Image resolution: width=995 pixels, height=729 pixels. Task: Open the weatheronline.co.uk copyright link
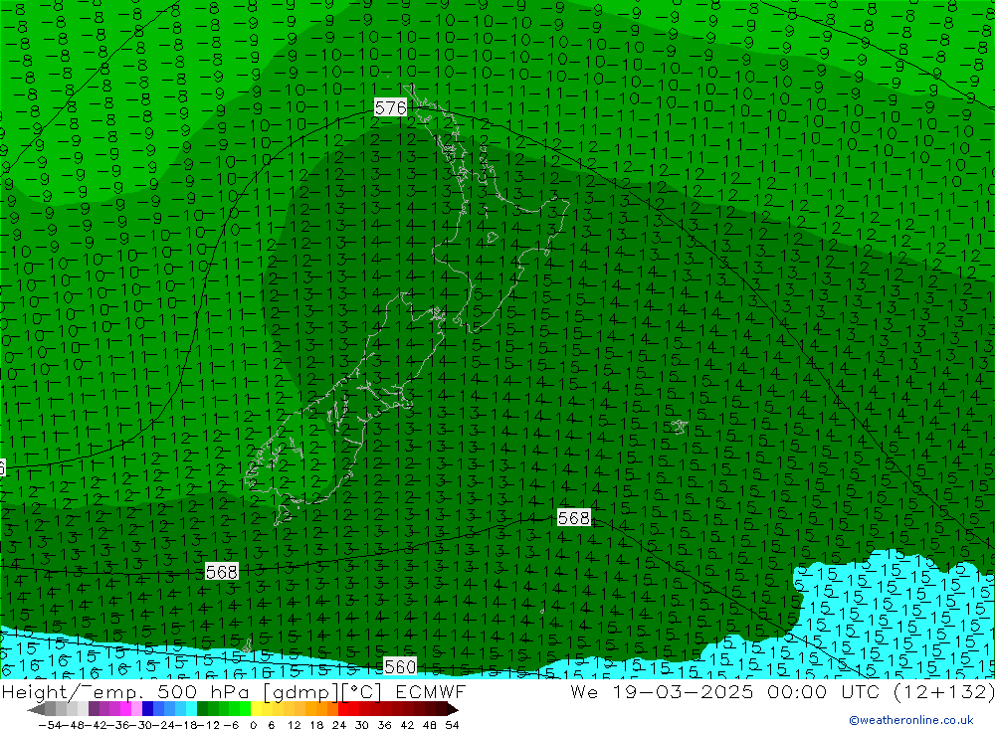pyautogui.click(x=911, y=719)
